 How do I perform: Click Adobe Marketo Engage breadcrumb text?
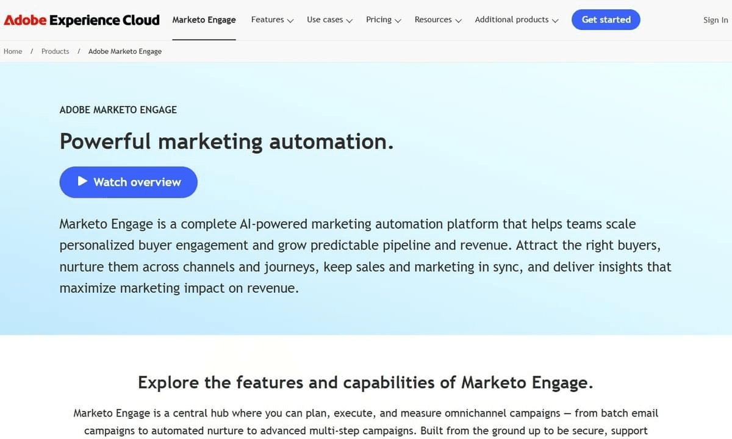point(125,51)
